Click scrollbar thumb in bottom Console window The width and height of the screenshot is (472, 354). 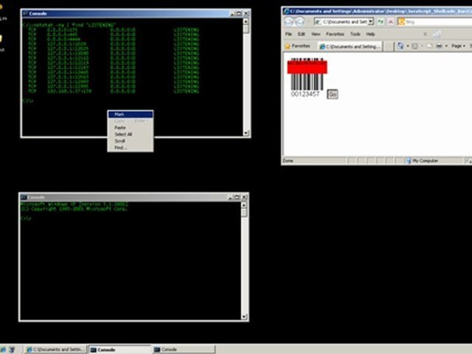point(244,212)
